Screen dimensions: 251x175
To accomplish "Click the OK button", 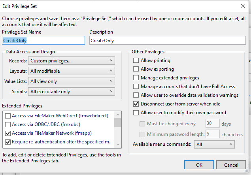I will (199, 165).
